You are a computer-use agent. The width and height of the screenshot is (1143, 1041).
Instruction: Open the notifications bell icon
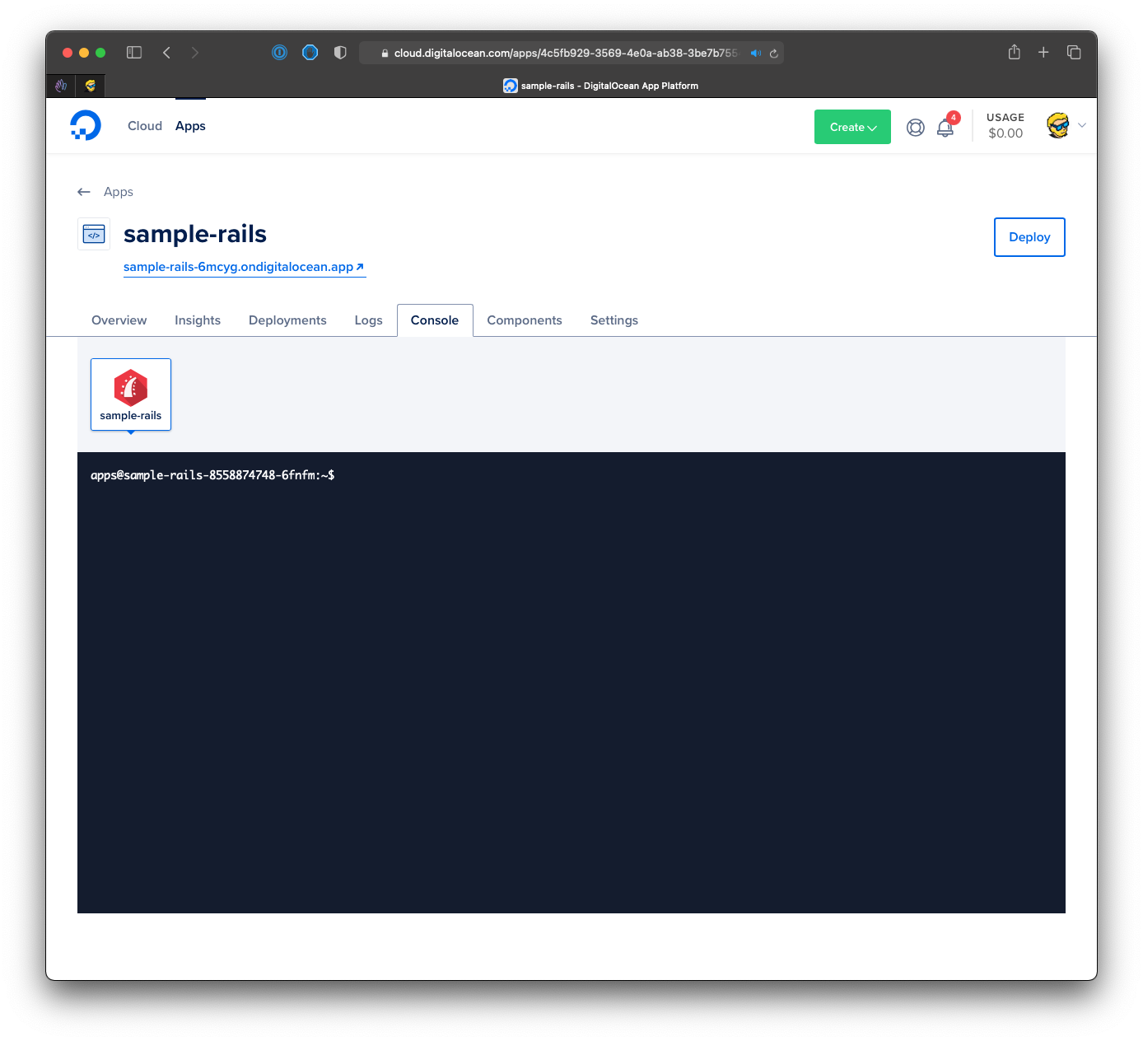945,128
